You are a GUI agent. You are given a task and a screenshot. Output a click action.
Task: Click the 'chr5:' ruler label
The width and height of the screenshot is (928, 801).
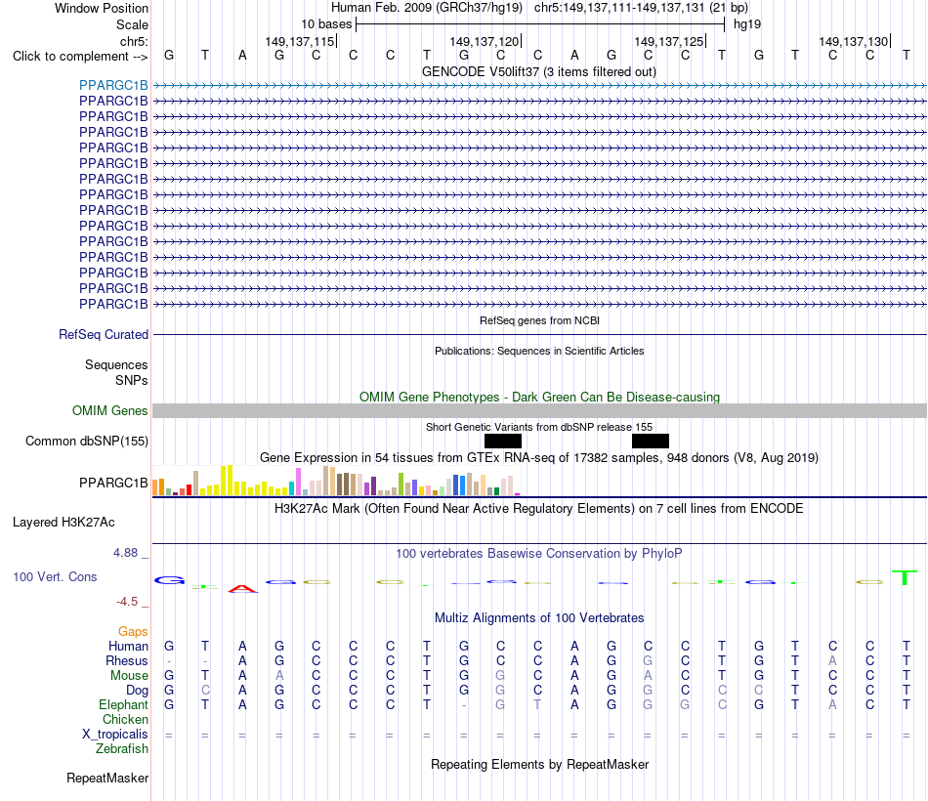(x=134, y=41)
